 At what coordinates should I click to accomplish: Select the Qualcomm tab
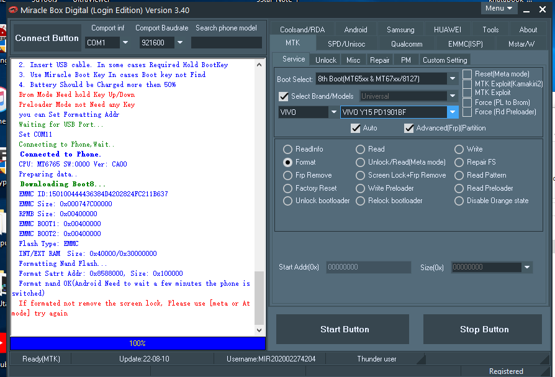[407, 44]
